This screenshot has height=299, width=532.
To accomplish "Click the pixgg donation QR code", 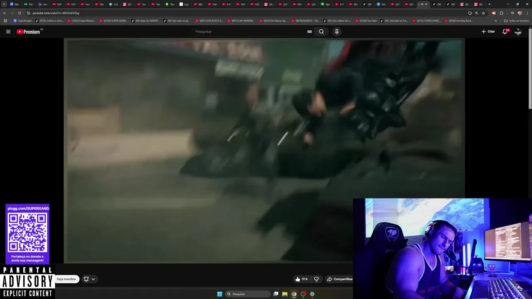I will (27, 233).
